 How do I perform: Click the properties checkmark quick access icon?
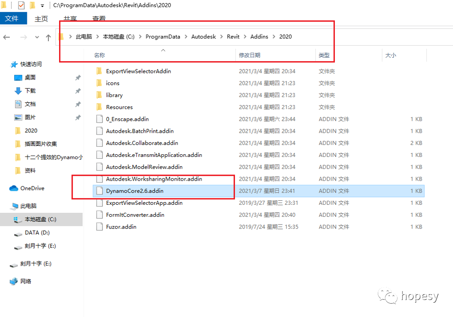pos(21,5)
